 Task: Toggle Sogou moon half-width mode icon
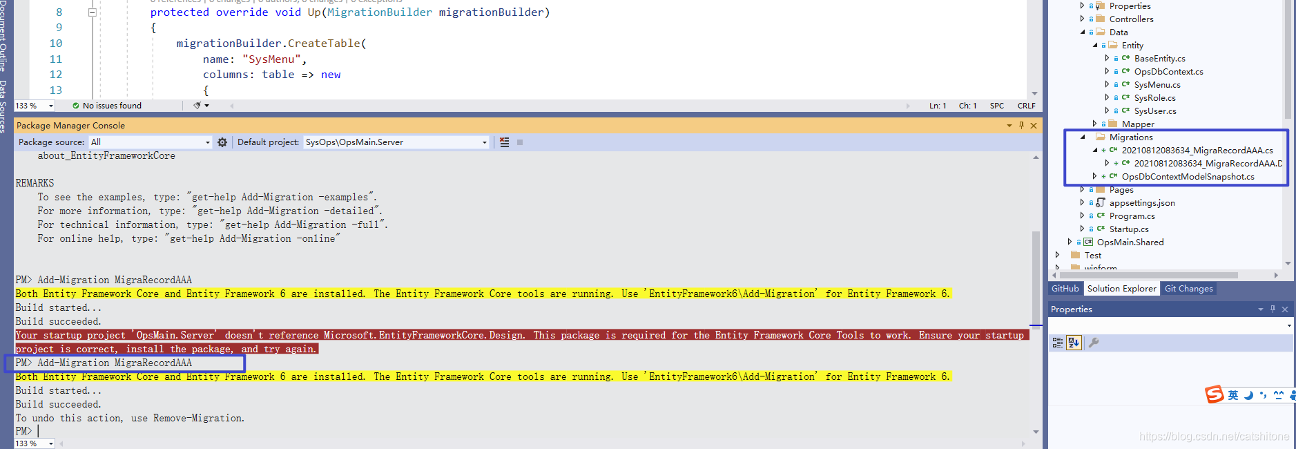pos(1248,395)
